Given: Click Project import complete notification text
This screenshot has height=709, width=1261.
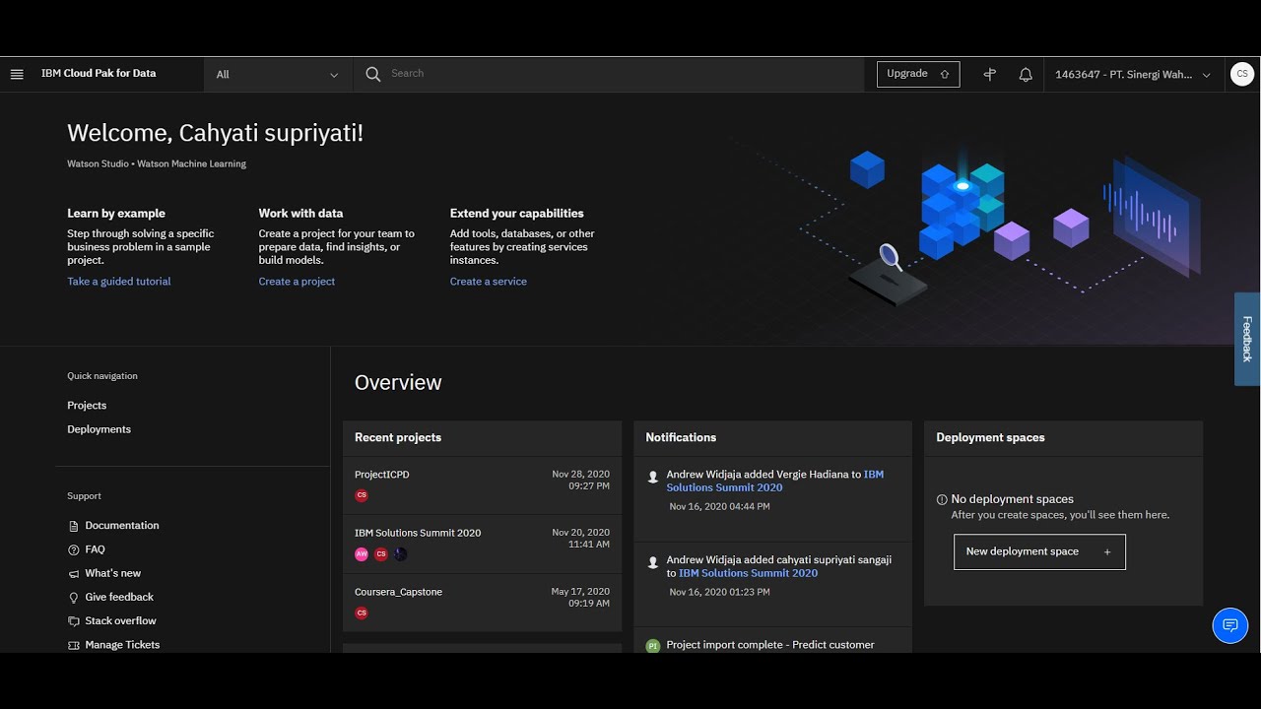Looking at the screenshot, I should click(x=770, y=645).
